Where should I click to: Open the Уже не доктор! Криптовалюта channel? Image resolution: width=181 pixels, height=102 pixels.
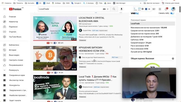coord(93,57)
